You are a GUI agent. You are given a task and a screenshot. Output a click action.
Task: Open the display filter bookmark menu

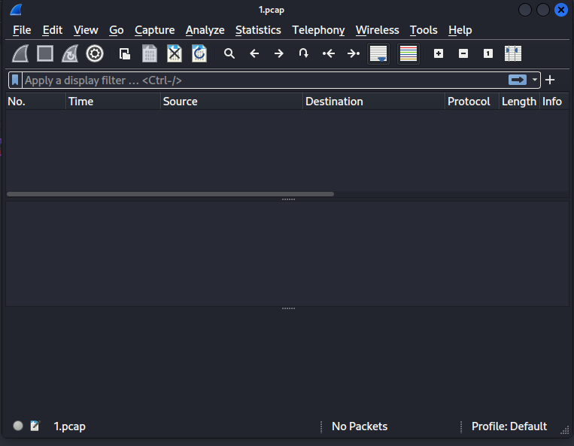coord(15,80)
